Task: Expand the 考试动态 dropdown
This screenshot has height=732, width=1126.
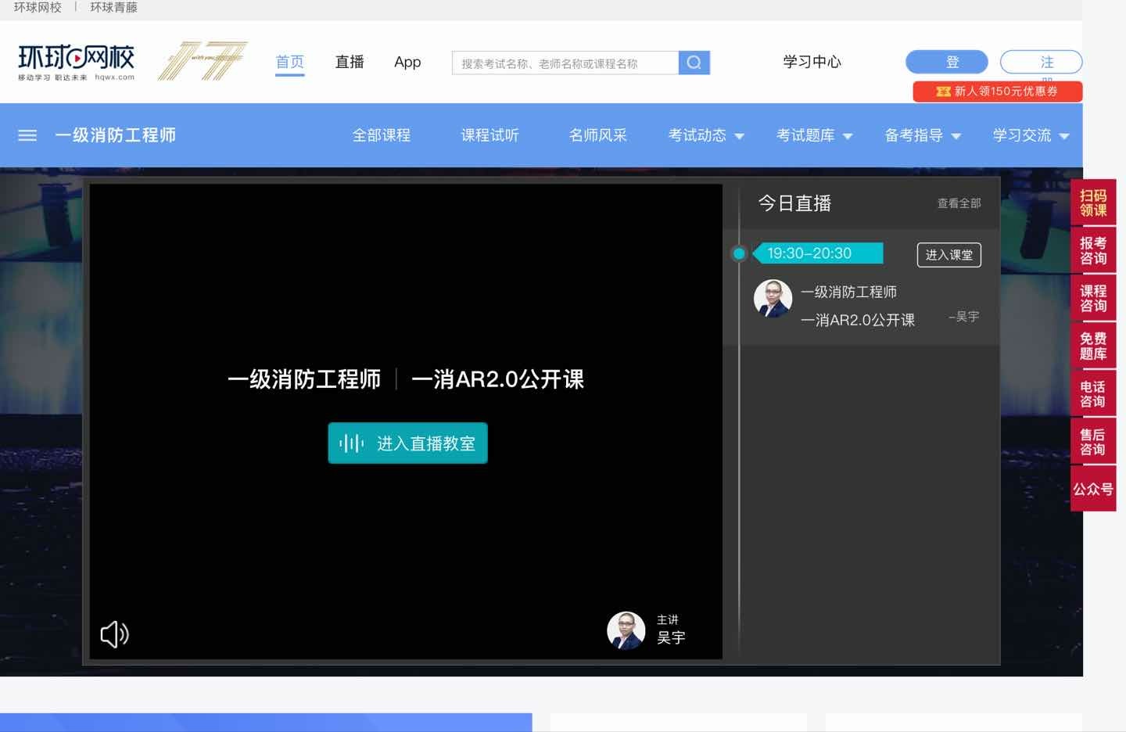Action: pos(703,135)
